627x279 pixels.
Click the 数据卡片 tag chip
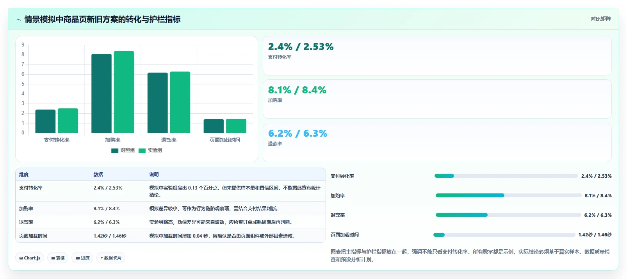click(111, 258)
